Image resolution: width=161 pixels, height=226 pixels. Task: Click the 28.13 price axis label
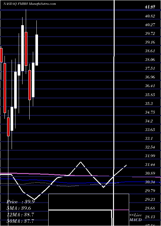coord(150,217)
